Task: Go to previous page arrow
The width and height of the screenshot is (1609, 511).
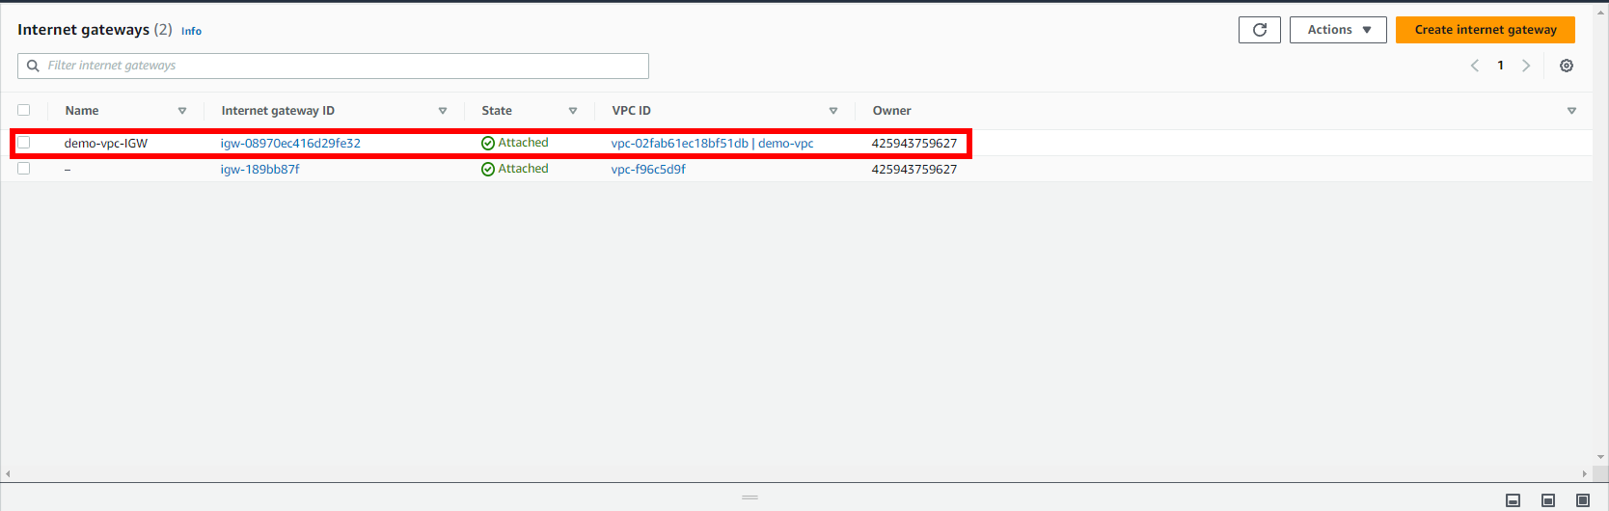Action: [x=1474, y=66]
